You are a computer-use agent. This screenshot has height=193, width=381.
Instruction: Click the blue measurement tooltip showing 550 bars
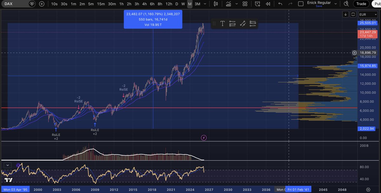(x=153, y=19)
